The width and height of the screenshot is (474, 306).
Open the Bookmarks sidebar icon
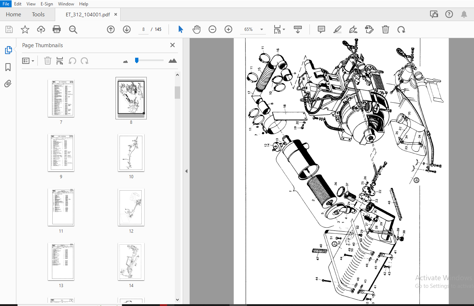tap(8, 67)
